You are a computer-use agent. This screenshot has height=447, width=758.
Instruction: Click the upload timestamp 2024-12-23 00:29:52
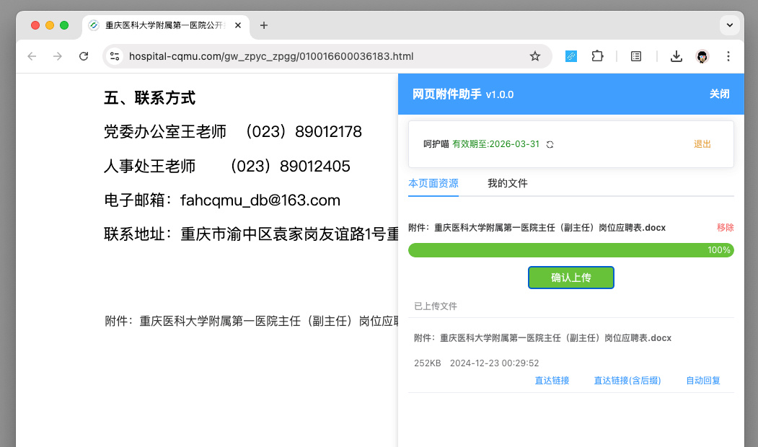click(x=494, y=363)
